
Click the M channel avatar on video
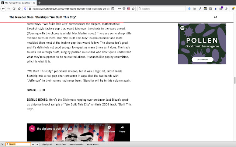tap(32, 129)
